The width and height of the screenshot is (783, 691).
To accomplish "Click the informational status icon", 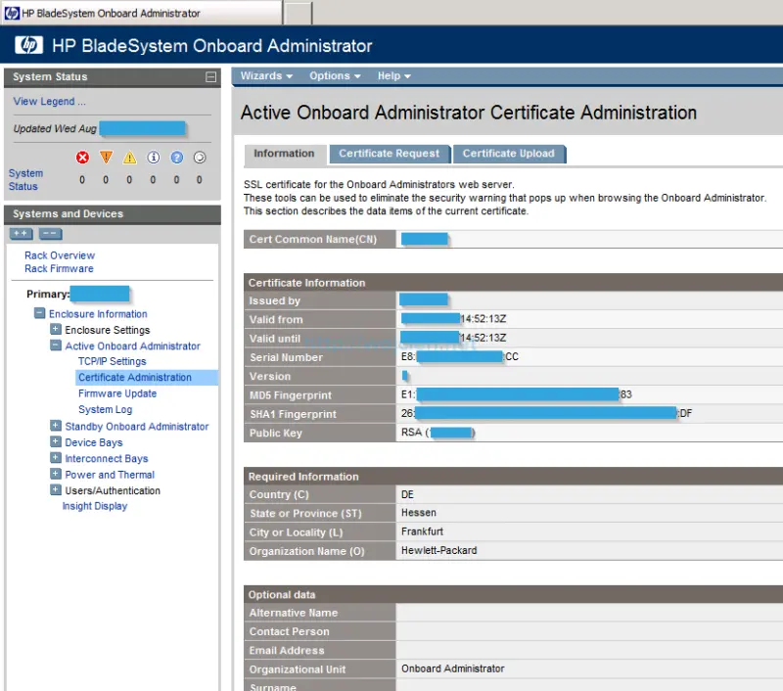I will point(154,157).
